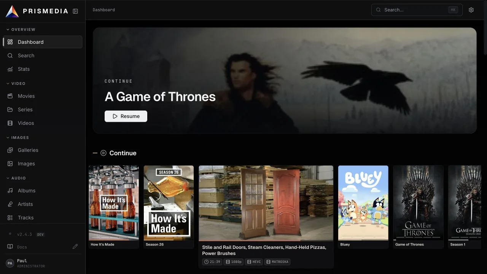Image resolution: width=487 pixels, height=274 pixels.
Task: Collapse the sidebar with the panel icon
Action: [75, 11]
